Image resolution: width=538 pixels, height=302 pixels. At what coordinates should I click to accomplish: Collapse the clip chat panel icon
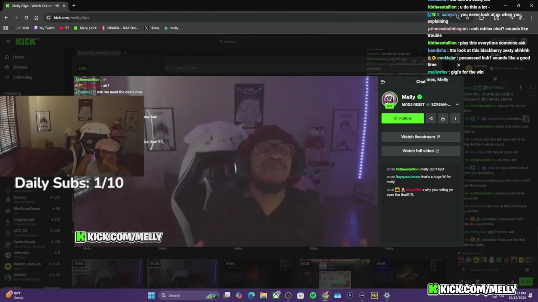[382, 82]
